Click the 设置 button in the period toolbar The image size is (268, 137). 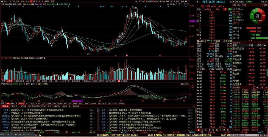tap(52, 1)
